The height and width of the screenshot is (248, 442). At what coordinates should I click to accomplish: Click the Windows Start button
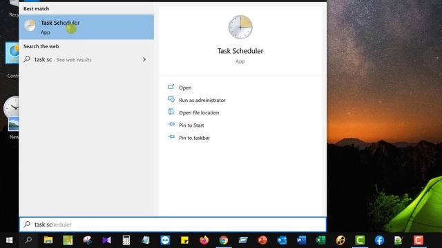[x=9, y=240]
